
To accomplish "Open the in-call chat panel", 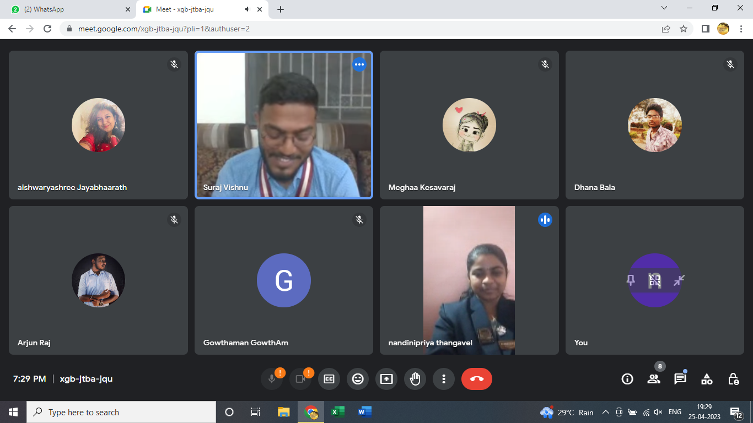I will [680, 379].
